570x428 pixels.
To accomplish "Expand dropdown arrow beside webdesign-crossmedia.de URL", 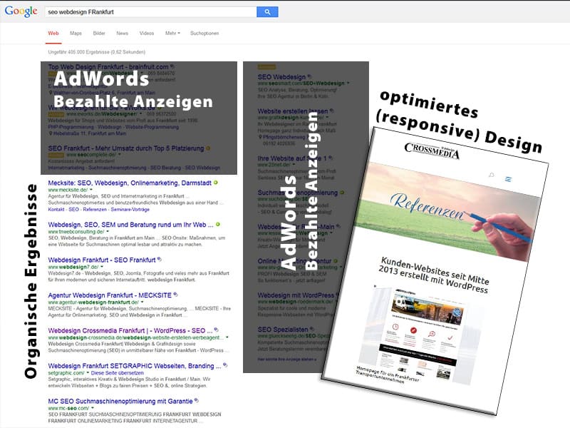I will [x=227, y=337].
